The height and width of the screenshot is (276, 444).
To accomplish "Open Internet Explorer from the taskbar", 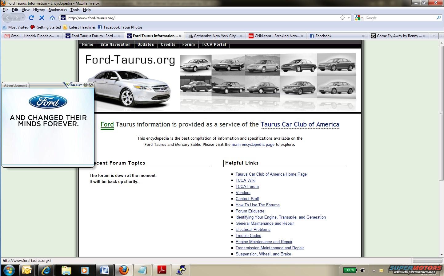I will click(x=46, y=270).
